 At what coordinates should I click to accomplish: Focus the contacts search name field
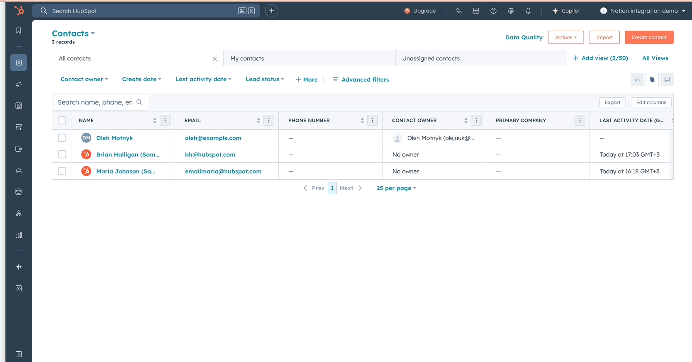101,102
